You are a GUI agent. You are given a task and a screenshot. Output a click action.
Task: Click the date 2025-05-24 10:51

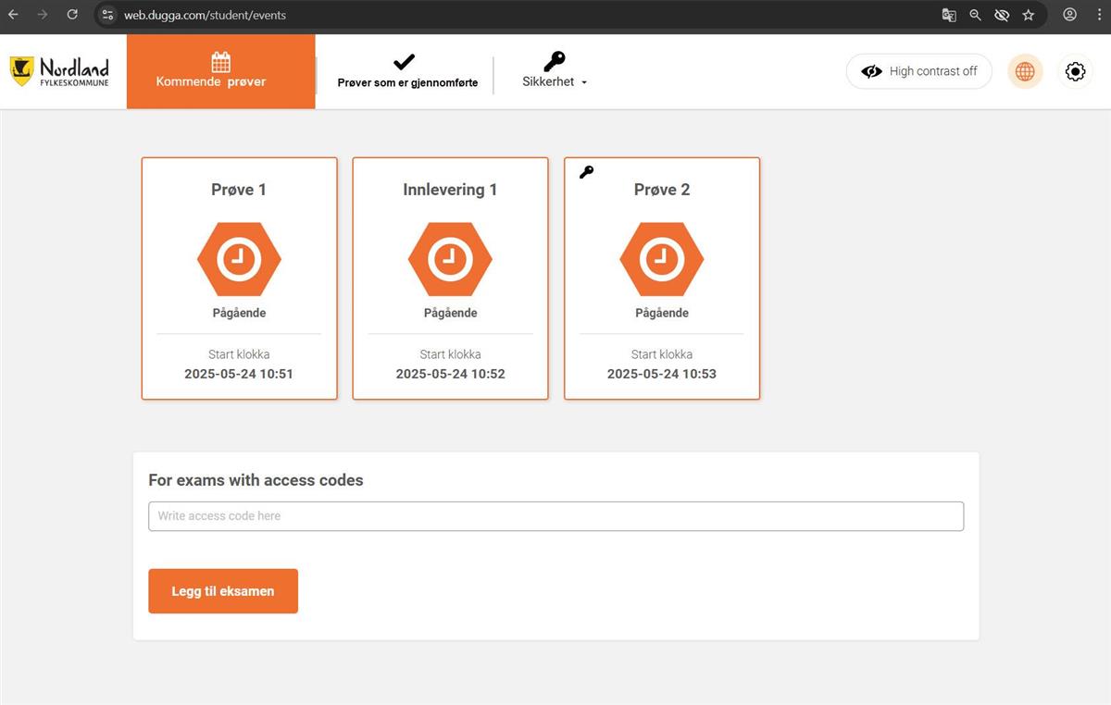239,374
